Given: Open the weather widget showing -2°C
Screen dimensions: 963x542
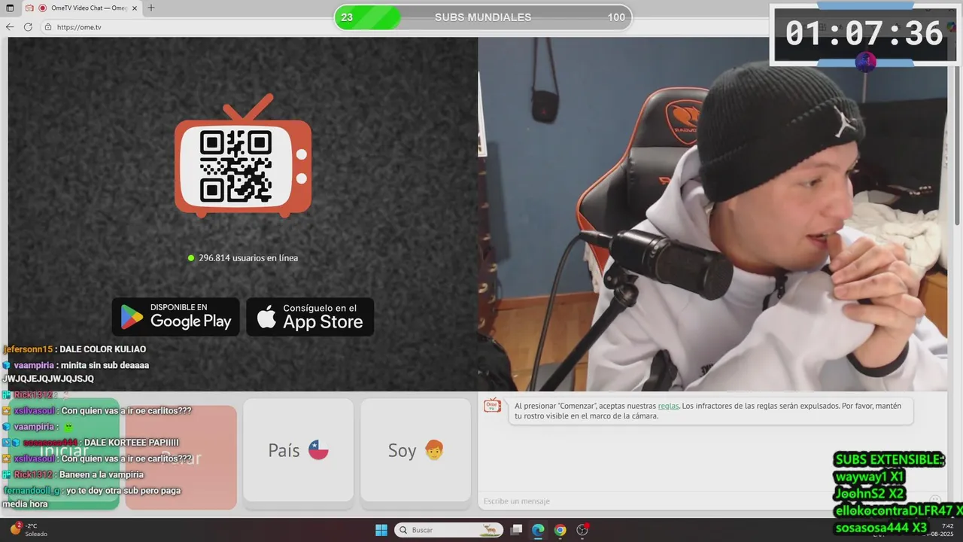Looking at the screenshot, I should click(29, 529).
